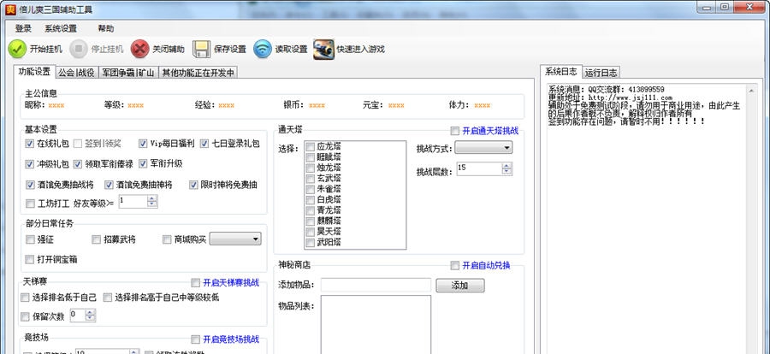Check the 保留次数 checkbox
This screenshot has height=354, width=770.
pyautogui.click(x=25, y=316)
